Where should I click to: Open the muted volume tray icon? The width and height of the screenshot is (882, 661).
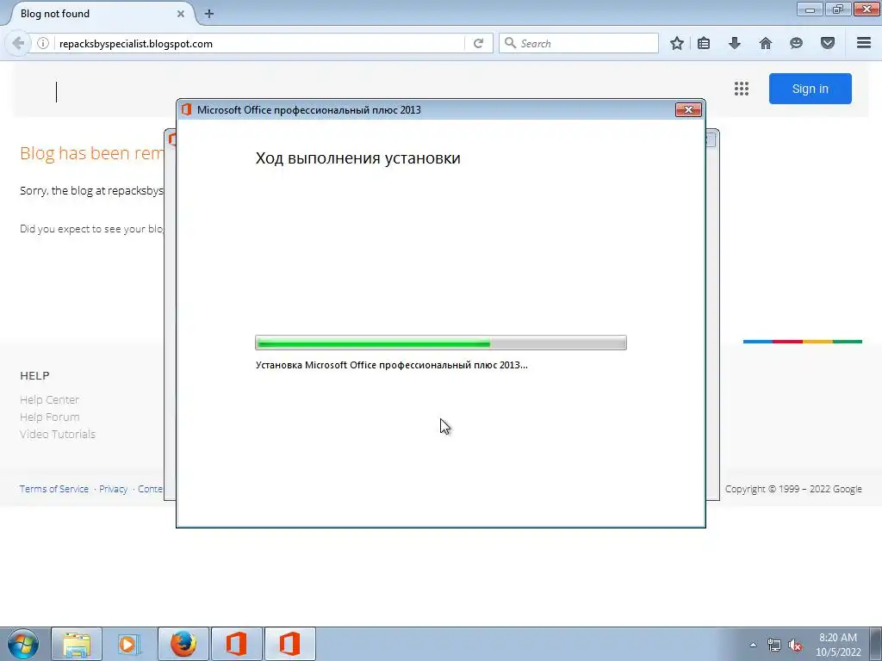(x=795, y=645)
